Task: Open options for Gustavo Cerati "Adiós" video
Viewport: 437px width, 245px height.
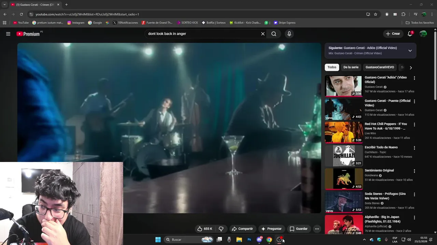Action: 414,78
